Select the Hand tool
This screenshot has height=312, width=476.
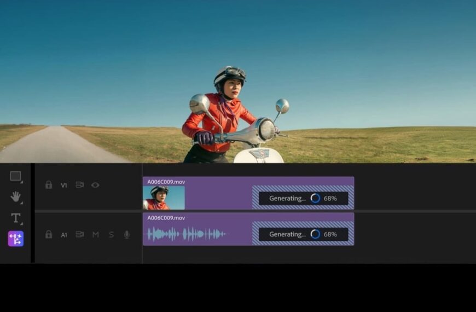point(15,197)
